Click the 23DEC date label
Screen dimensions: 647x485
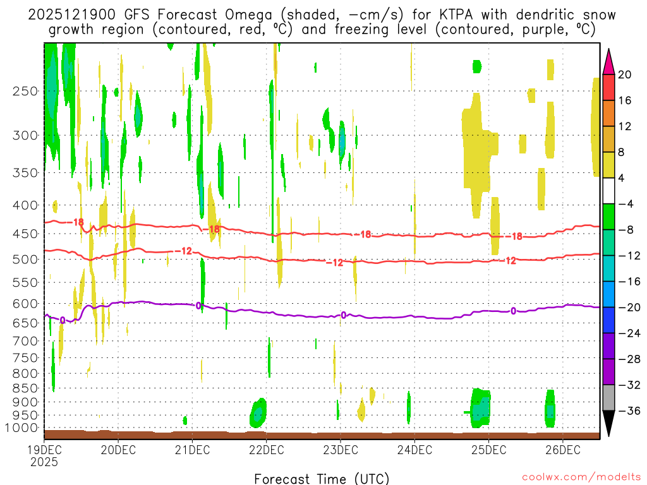coord(341,450)
